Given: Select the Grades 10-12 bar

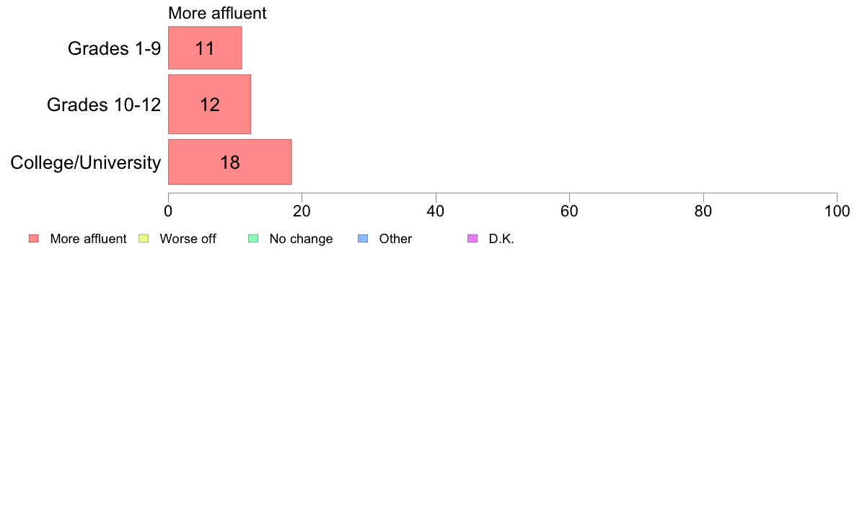Looking at the screenshot, I should tap(209, 105).
